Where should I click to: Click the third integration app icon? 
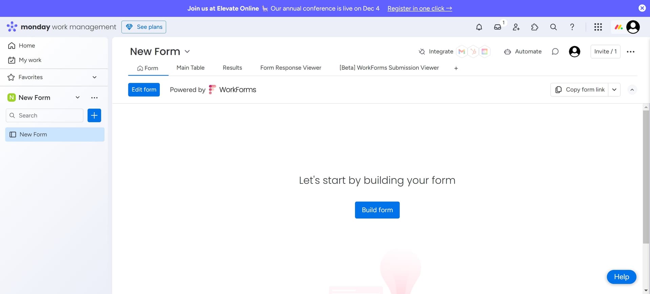pyautogui.click(x=485, y=51)
